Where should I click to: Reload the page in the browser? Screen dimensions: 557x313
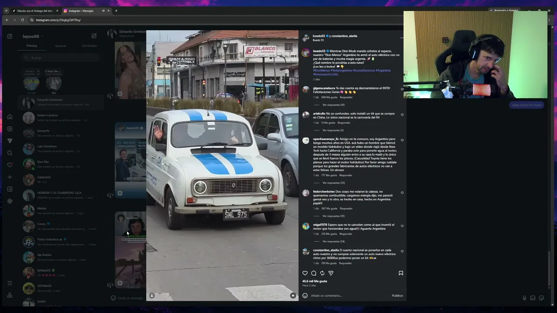pyautogui.click(x=22, y=20)
